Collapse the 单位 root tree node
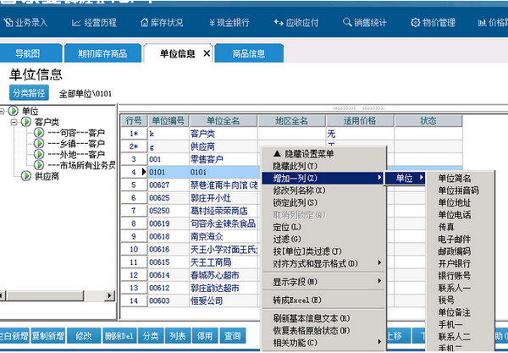 pyautogui.click(x=4, y=111)
